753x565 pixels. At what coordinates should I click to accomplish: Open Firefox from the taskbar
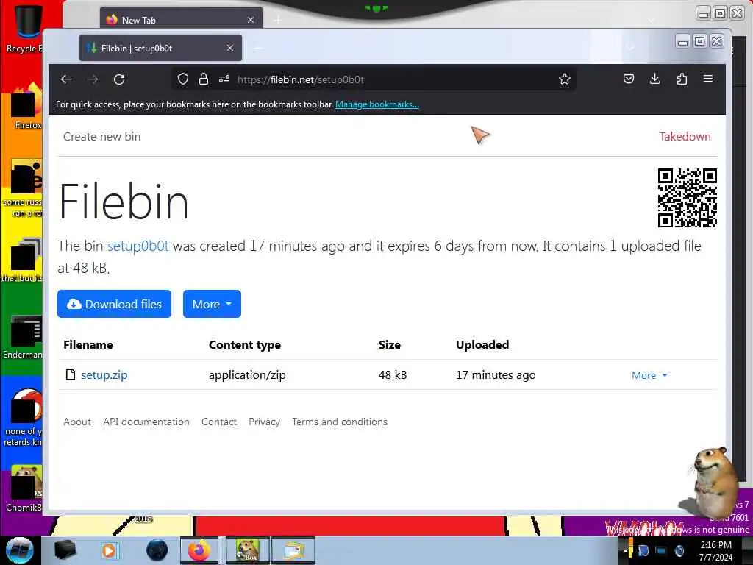point(199,550)
